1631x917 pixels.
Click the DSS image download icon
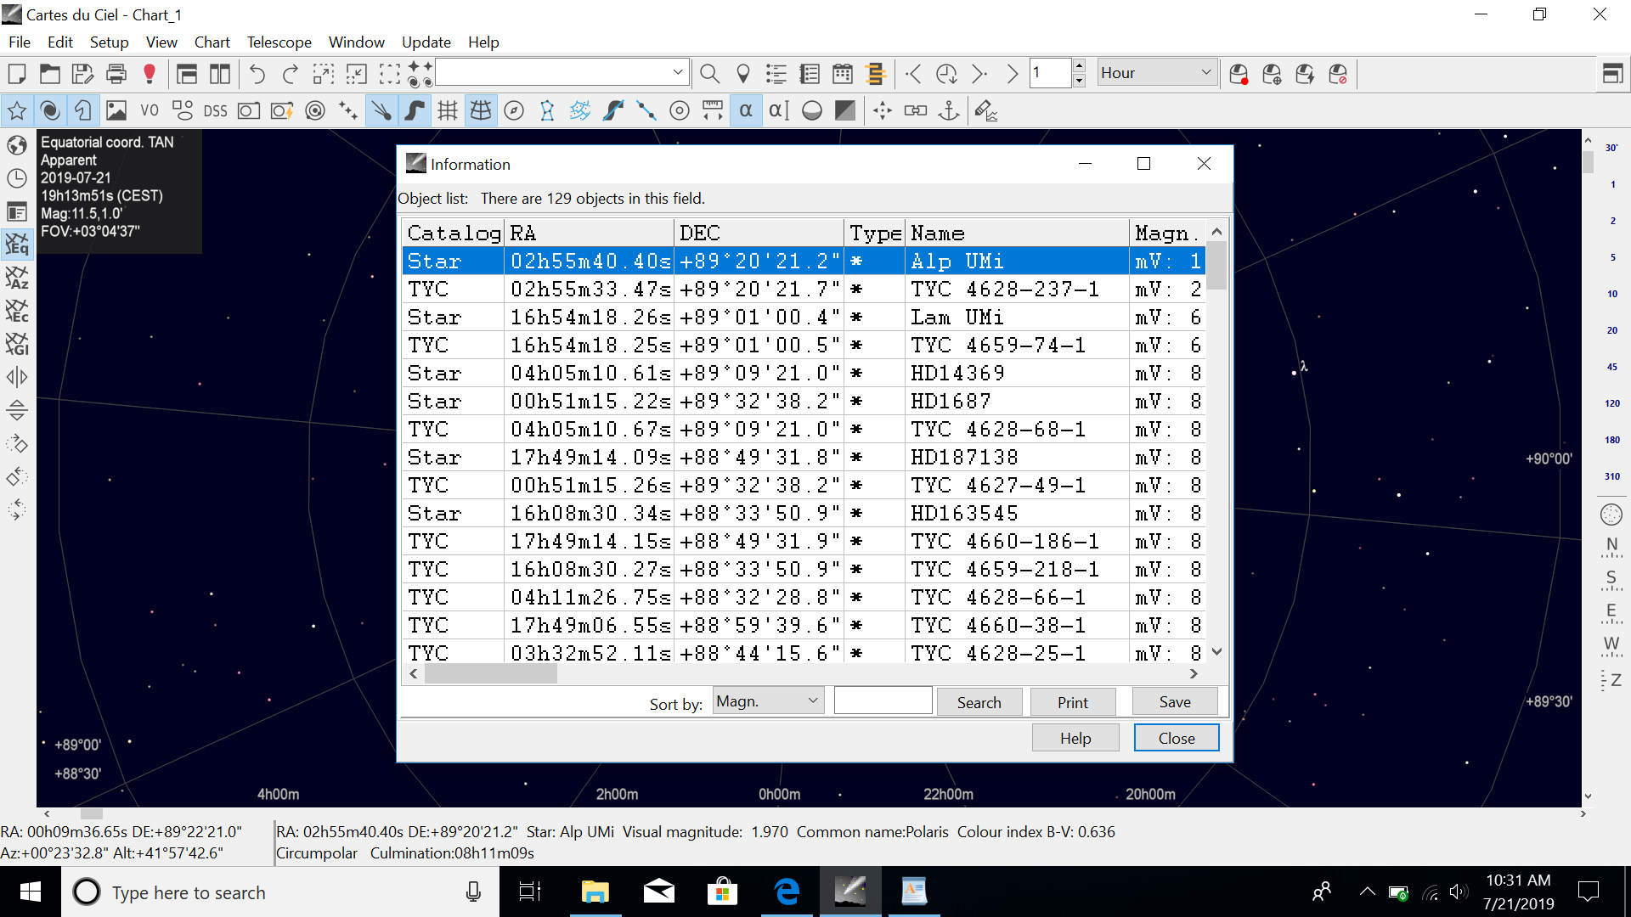215,111
